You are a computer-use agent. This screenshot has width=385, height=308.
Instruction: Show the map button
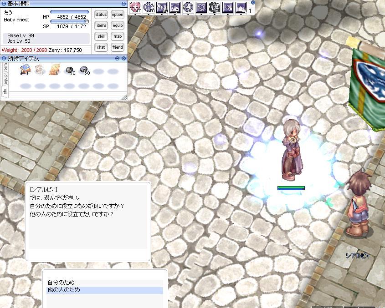tap(118, 36)
